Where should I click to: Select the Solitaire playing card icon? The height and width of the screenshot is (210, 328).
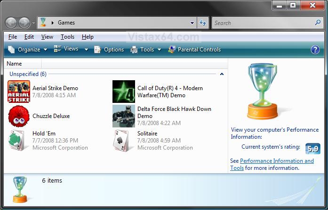[x=121, y=140]
